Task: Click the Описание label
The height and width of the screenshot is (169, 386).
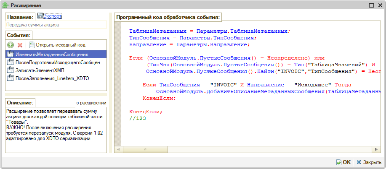Action: (20, 102)
